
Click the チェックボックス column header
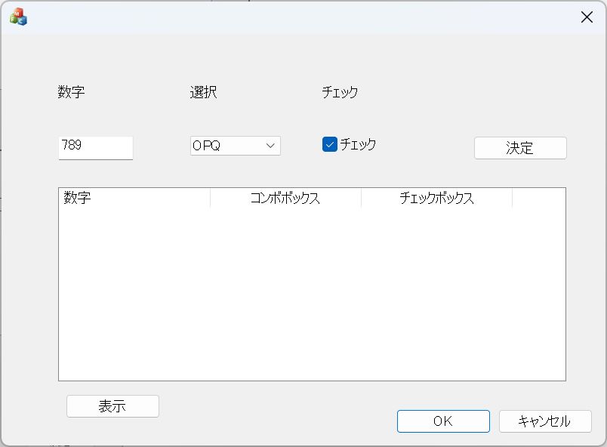click(x=436, y=198)
